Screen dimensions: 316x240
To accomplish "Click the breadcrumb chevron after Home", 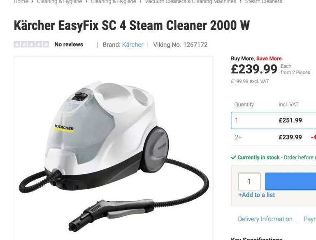I will tap(33, 2).
